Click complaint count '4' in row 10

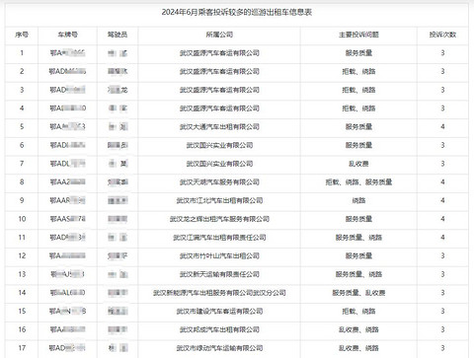442,219
